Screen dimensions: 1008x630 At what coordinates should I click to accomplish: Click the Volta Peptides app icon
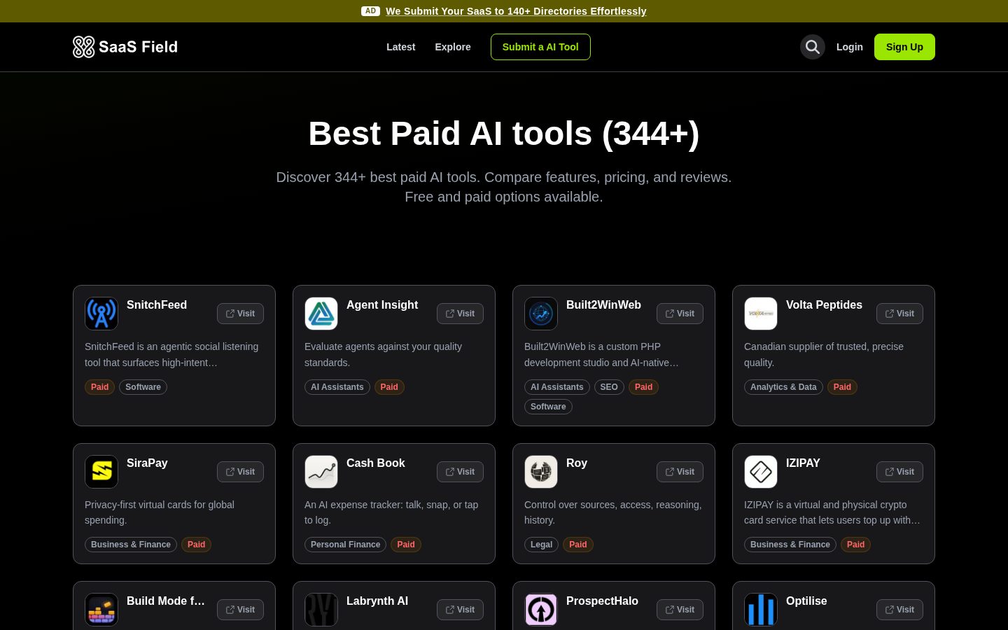pos(761,314)
